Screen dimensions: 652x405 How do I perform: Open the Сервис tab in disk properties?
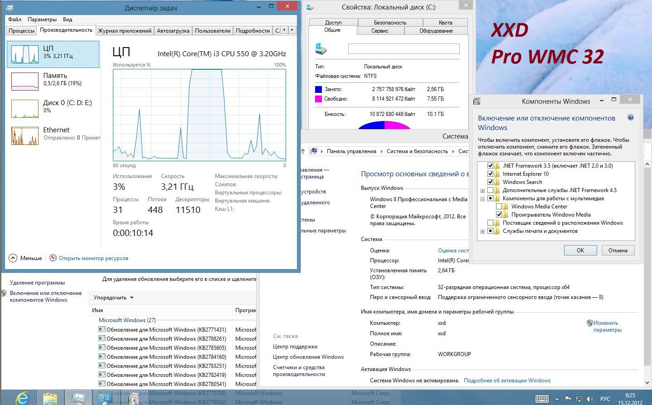click(x=380, y=31)
